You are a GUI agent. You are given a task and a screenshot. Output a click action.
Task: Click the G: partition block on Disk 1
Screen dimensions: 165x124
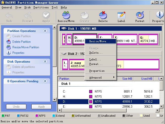click(x=148, y=39)
